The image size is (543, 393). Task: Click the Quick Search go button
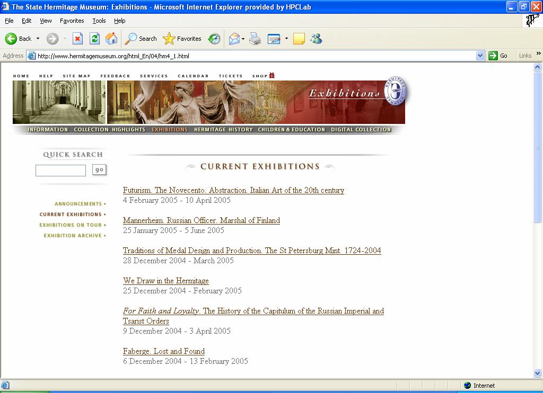click(x=99, y=169)
